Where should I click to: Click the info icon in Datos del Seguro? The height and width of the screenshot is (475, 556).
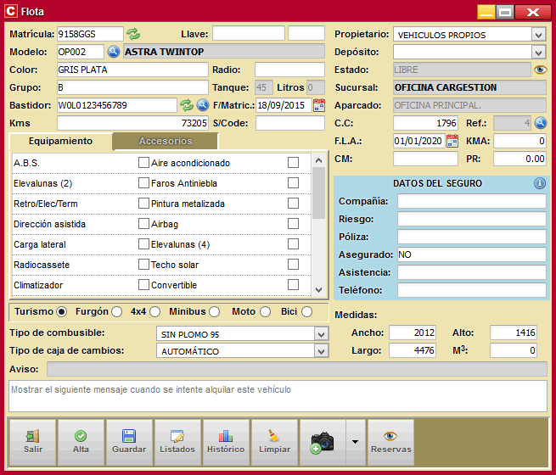[x=539, y=183]
